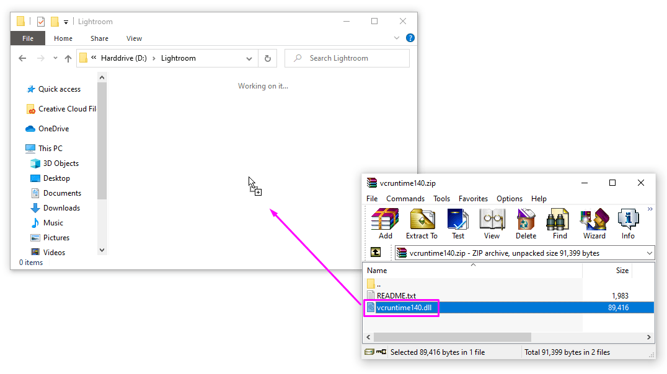Click navigation pane scroll down arrow

102,250
